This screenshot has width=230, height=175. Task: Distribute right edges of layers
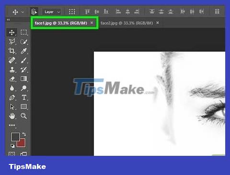pos(202,12)
